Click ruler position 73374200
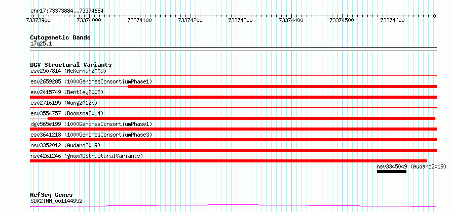Screen dimensions: 451x212 tap(191, 20)
